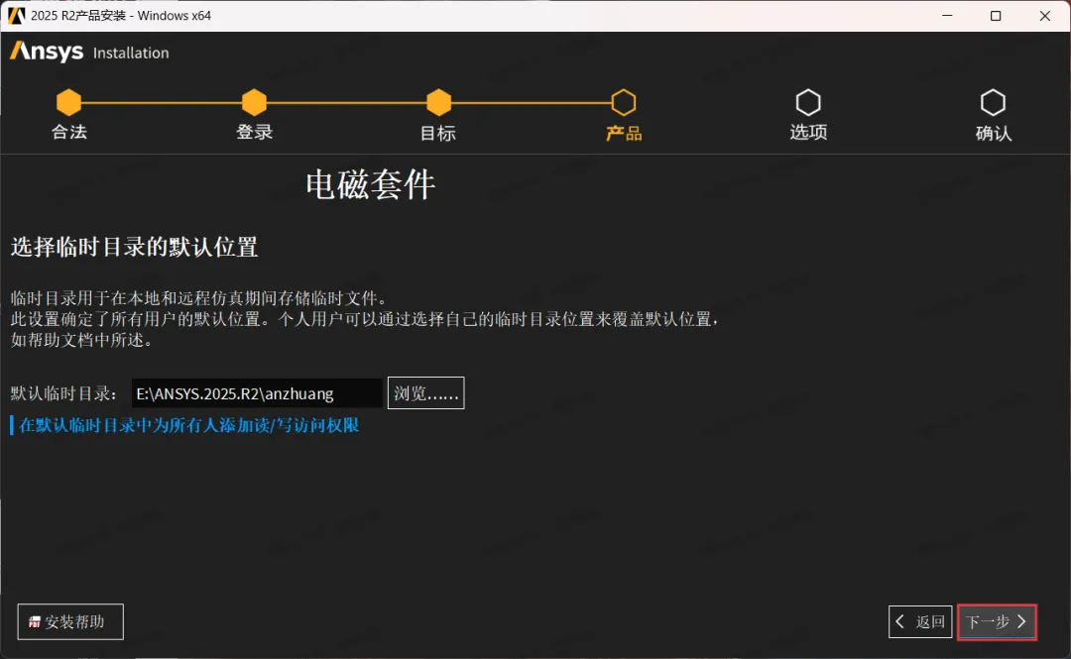Click the 下一步 next button

(x=997, y=621)
